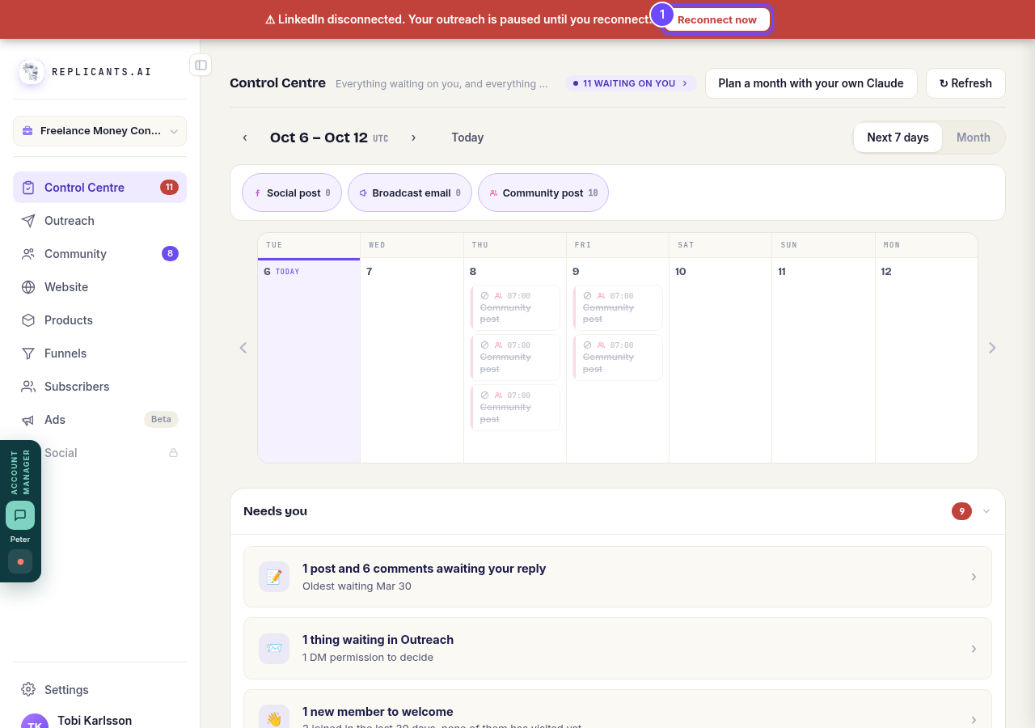This screenshot has width=1035, height=728.
Task: Toggle the Social post filter chip
Action: (x=292, y=193)
